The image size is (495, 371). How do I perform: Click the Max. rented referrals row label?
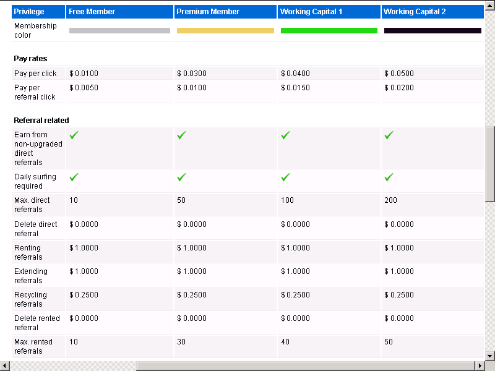[x=33, y=346]
